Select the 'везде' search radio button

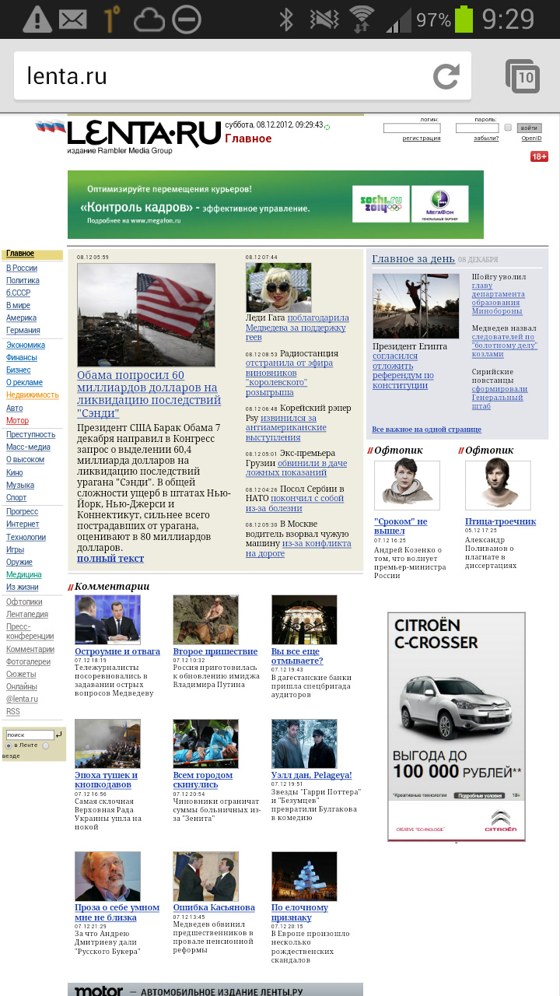(x=46, y=745)
